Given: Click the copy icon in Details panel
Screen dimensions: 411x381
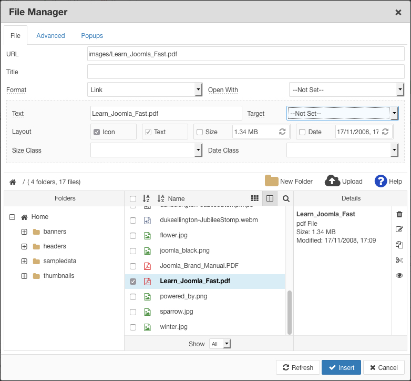Looking at the screenshot, I should coord(399,245).
